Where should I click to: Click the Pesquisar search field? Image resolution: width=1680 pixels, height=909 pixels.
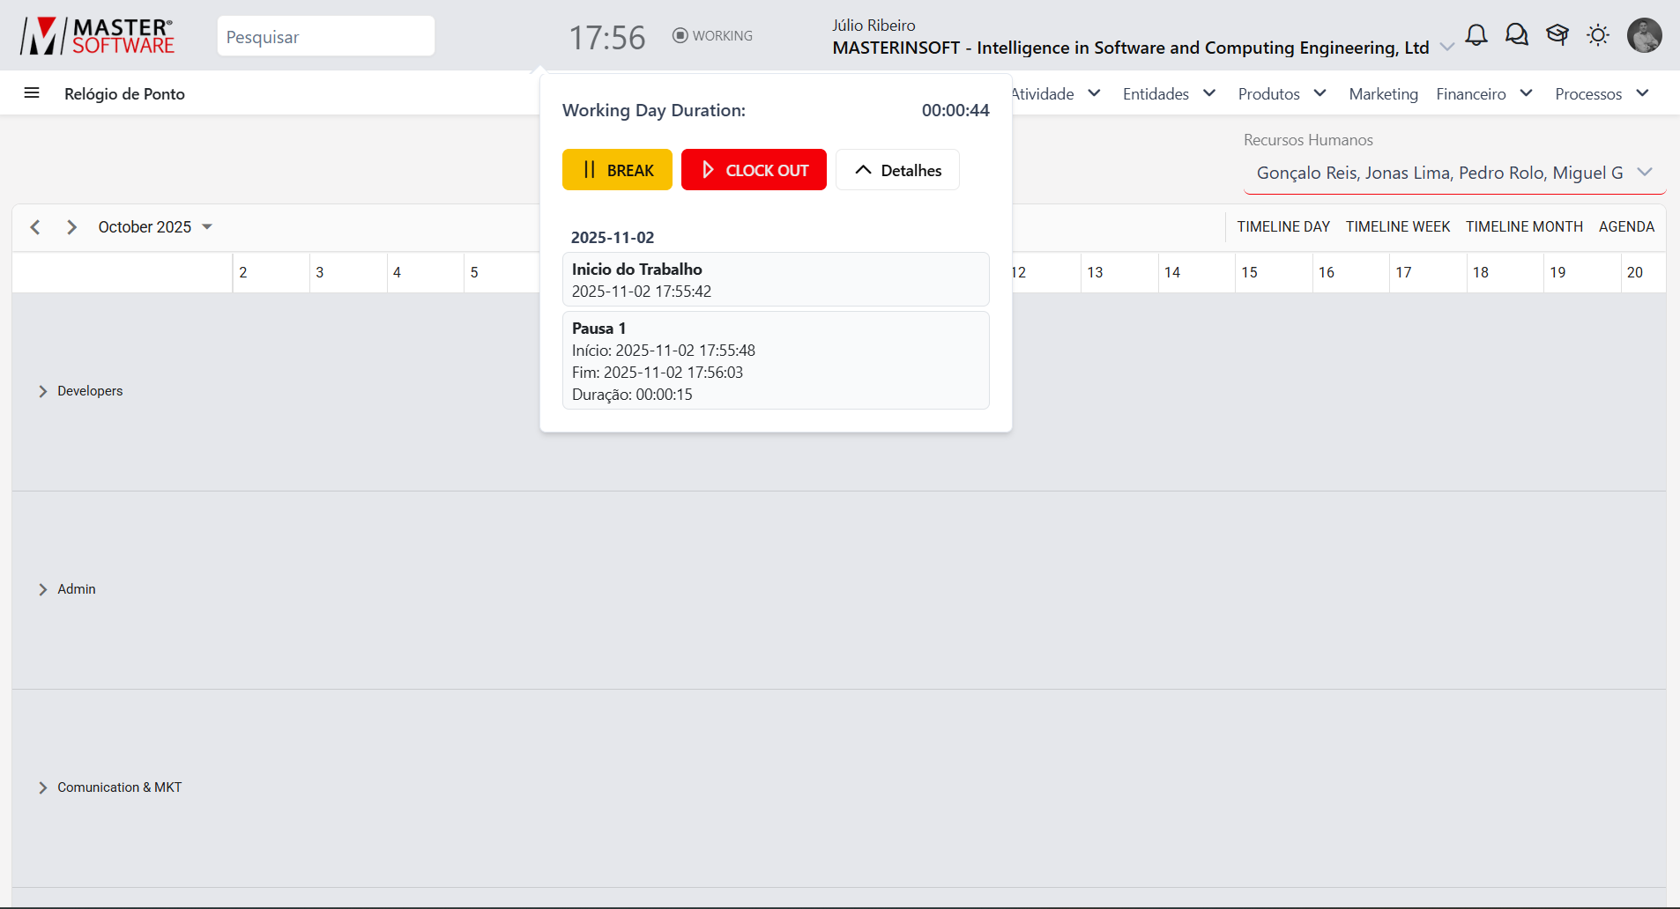325,37
